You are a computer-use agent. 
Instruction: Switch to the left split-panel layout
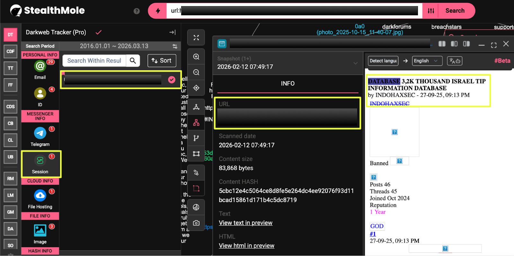[x=442, y=44]
